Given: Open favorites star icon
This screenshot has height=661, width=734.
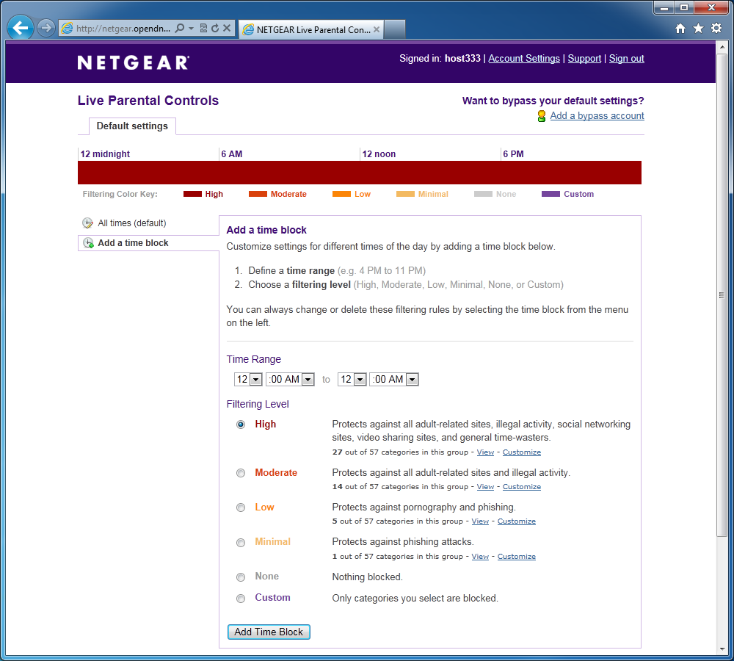Looking at the screenshot, I should coord(699,29).
